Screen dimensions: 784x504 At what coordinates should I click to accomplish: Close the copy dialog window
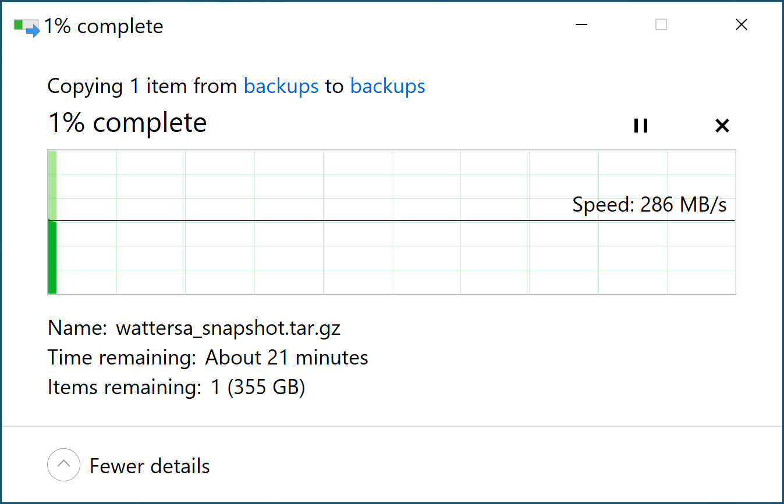coord(741,25)
